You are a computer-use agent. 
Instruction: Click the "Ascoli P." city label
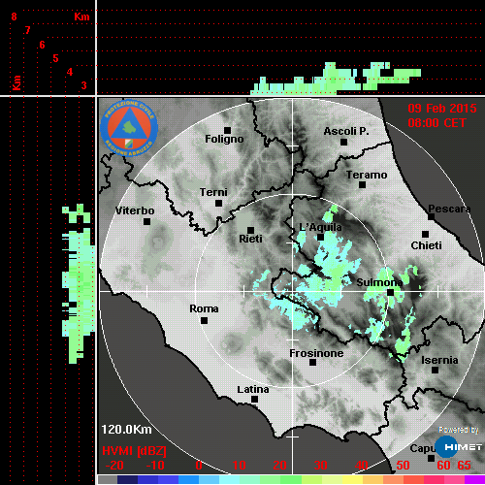[x=346, y=131]
